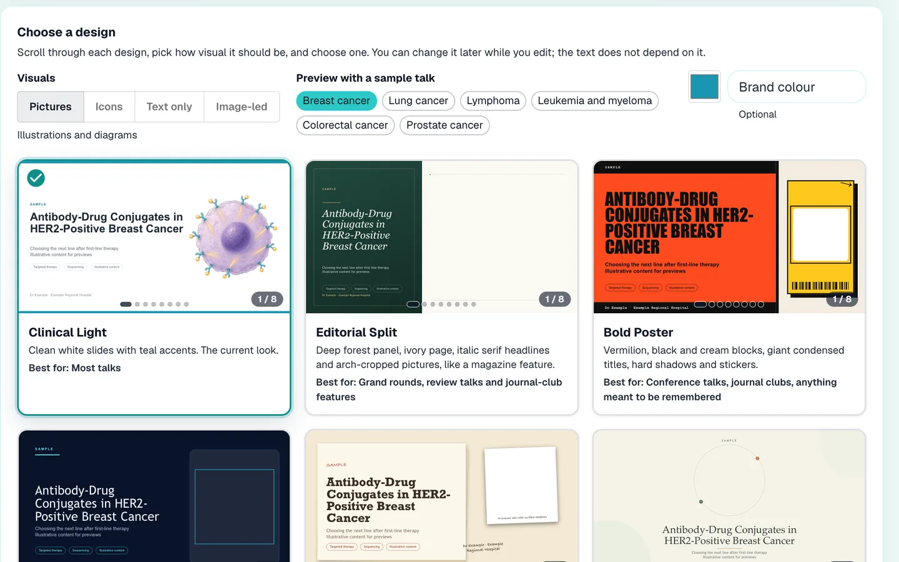This screenshot has width=899, height=562.
Task: Click the cell illustration in Clinical Light preview
Action: pos(234,236)
